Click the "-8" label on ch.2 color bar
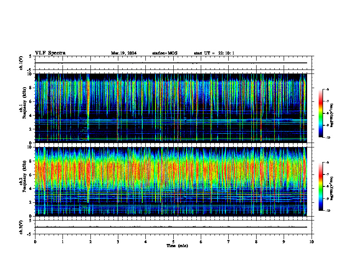This screenshot has width=351, height=271. coord(327,187)
